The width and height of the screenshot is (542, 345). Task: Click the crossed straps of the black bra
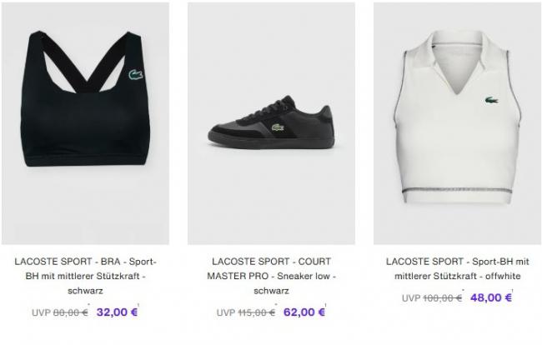(85, 61)
